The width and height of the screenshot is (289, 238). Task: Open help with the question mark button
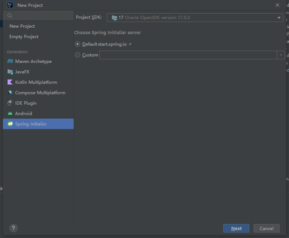click(x=13, y=228)
